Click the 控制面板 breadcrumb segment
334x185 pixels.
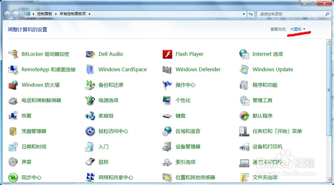click(x=44, y=14)
